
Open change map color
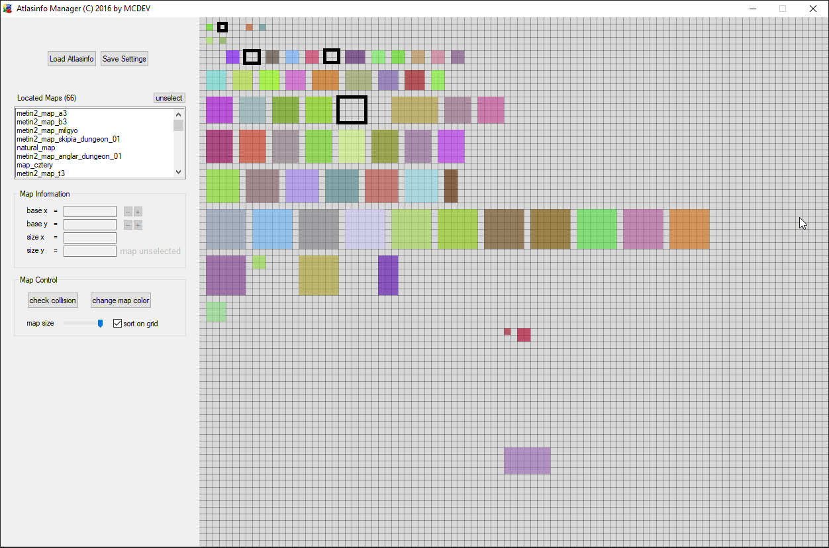[121, 300]
